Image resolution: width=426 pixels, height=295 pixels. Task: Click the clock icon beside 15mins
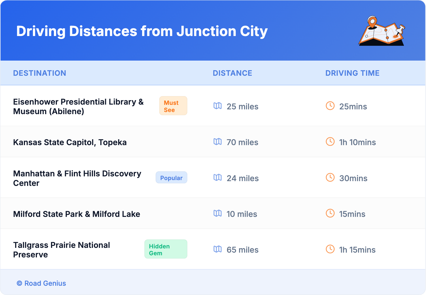coord(330,213)
